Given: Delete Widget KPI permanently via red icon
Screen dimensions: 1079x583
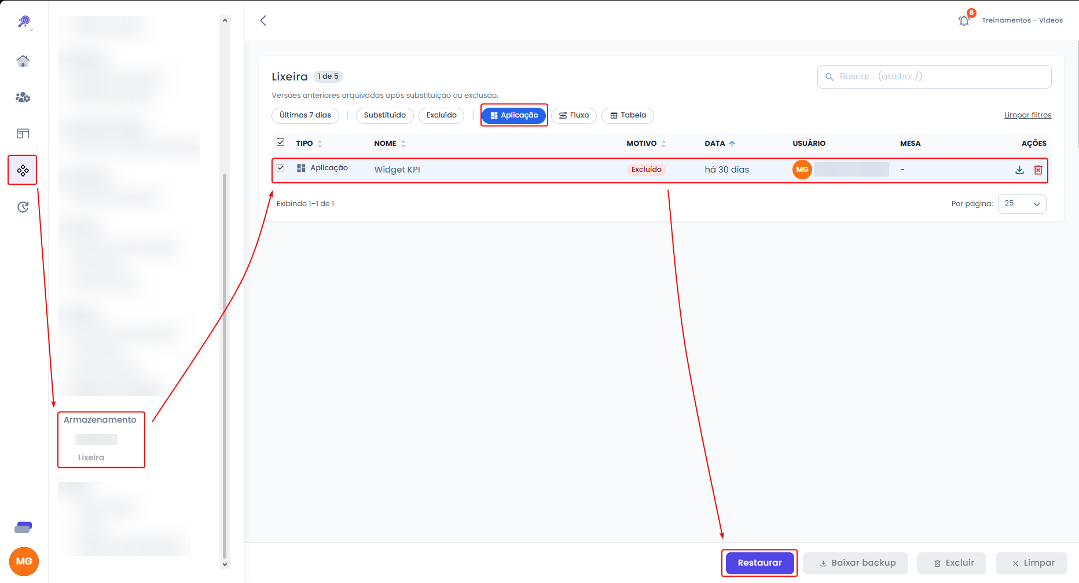Looking at the screenshot, I should 1038,170.
